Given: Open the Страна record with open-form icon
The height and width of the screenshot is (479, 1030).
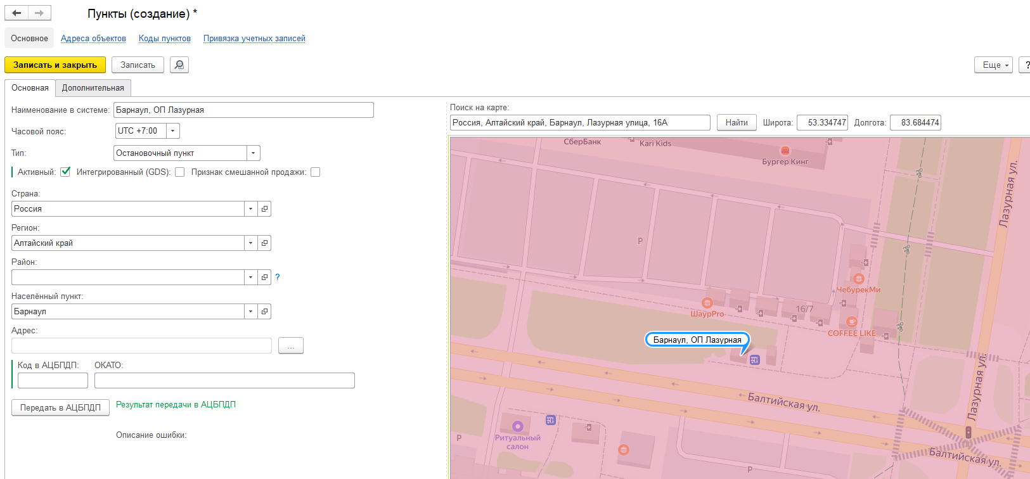Looking at the screenshot, I should pos(264,209).
